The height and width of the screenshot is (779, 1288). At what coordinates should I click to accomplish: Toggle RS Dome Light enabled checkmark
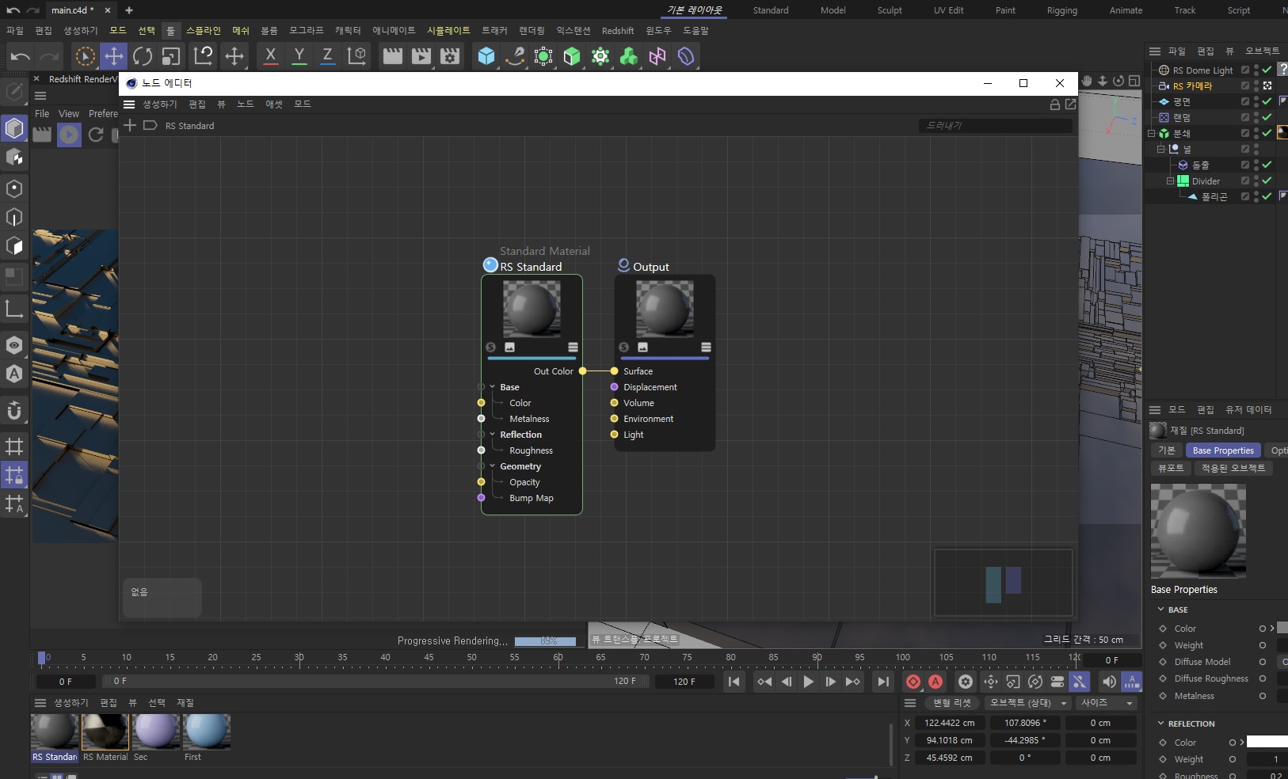(x=1267, y=70)
